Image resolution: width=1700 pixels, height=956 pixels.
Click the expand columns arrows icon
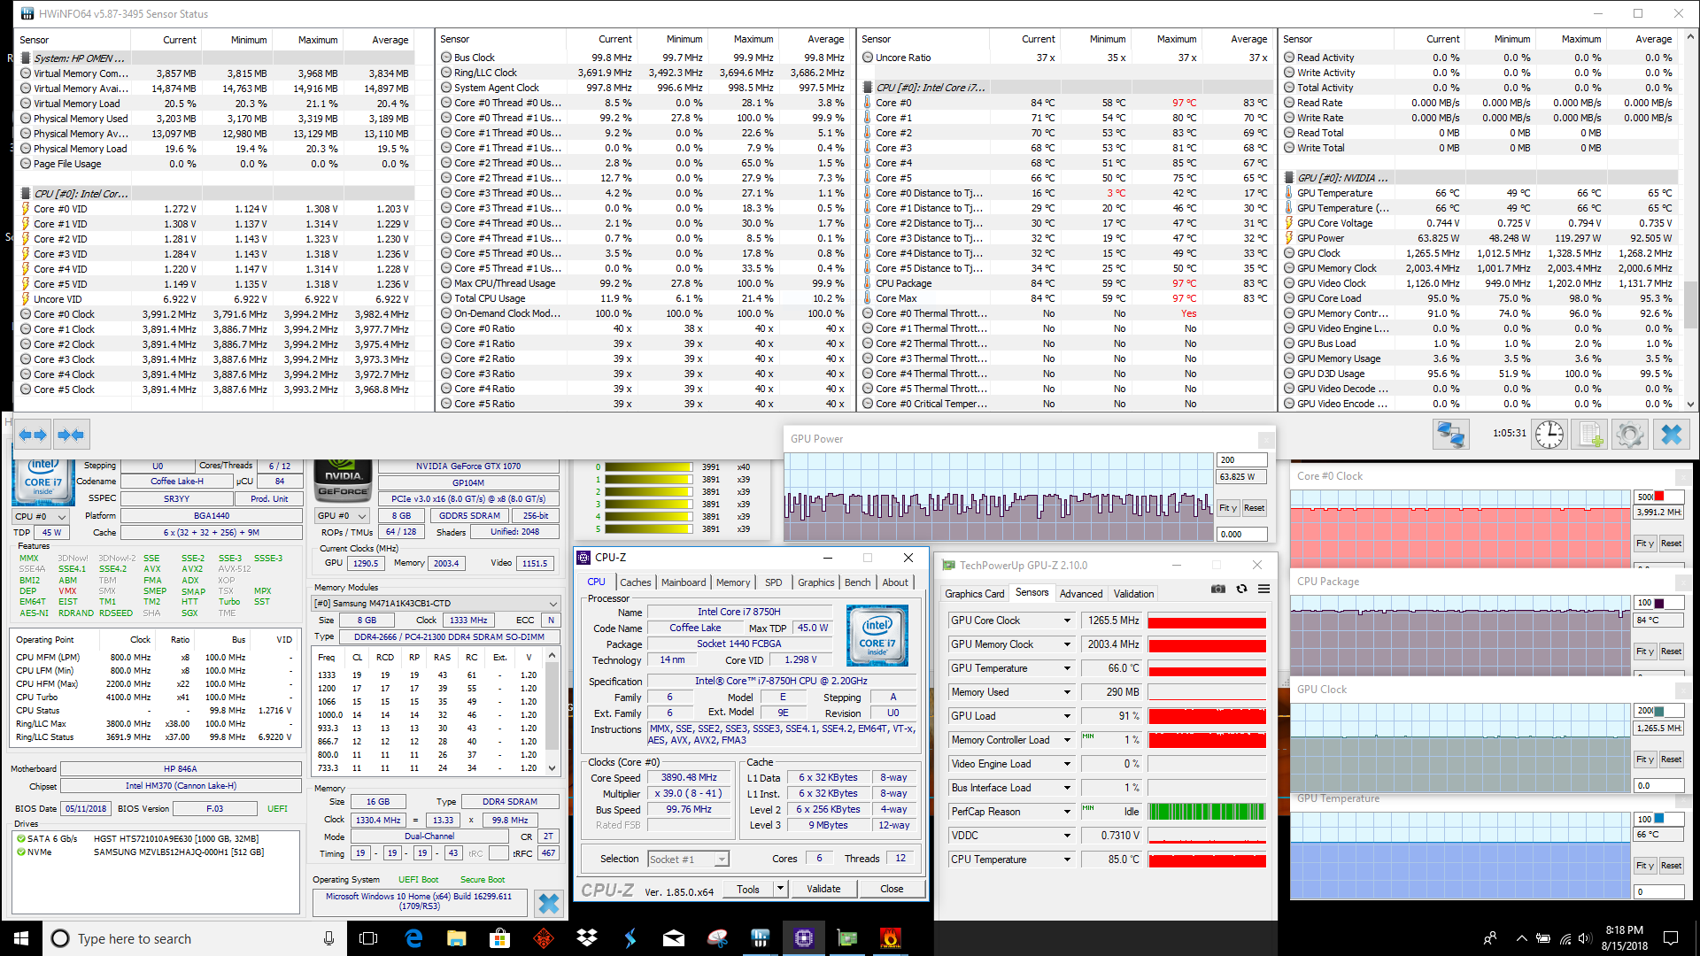[33, 435]
